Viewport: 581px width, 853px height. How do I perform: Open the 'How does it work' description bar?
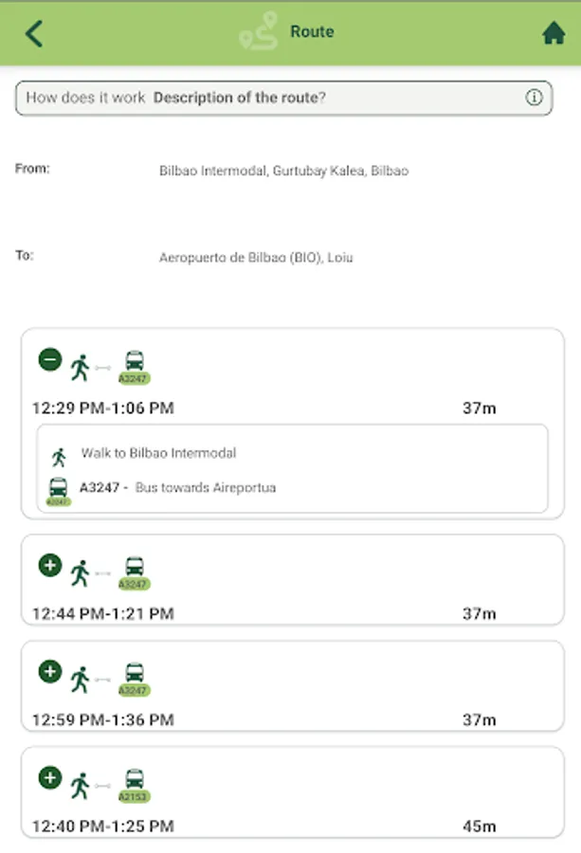pos(283,98)
